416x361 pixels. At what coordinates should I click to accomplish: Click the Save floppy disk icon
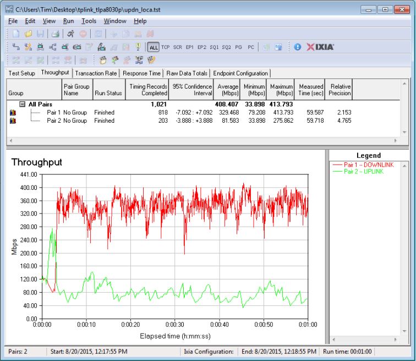40,34
